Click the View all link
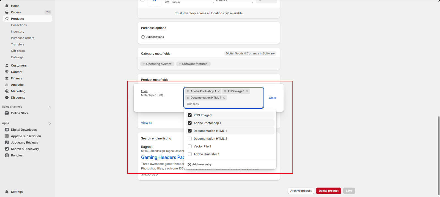This screenshot has width=440, height=197. 147,123
